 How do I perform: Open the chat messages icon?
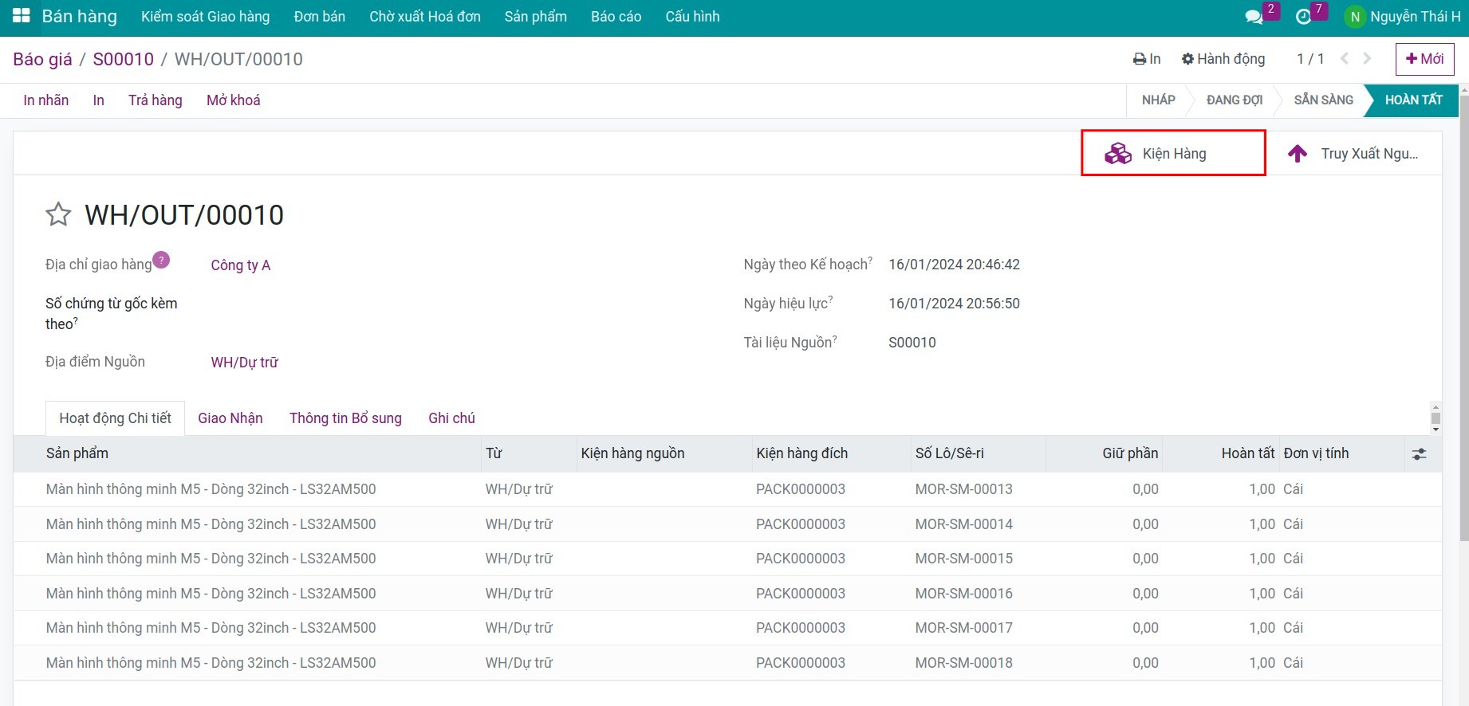click(1254, 17)
